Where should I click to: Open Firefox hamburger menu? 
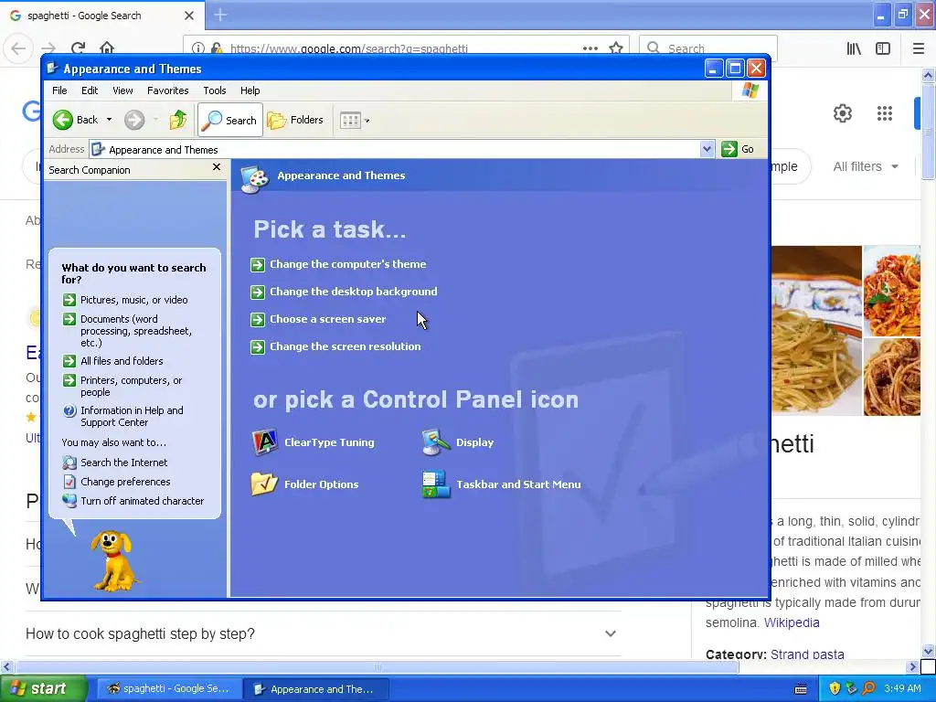919,48
